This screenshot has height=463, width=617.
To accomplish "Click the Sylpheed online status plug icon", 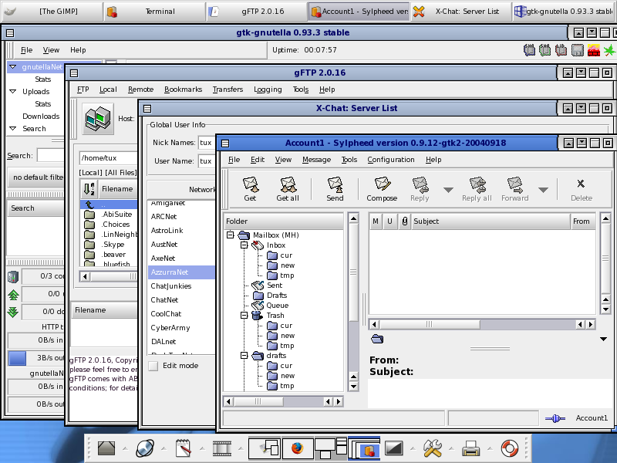I will click(555, 418).
